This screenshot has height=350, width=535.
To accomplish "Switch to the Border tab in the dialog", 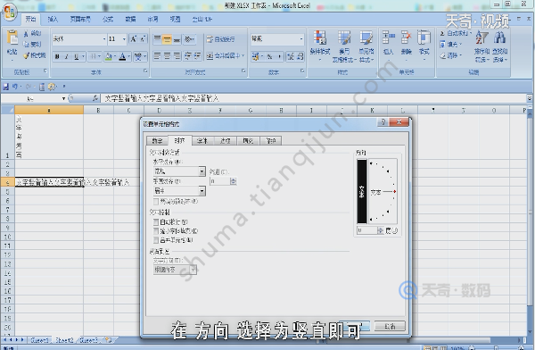I will coord(226,140).
